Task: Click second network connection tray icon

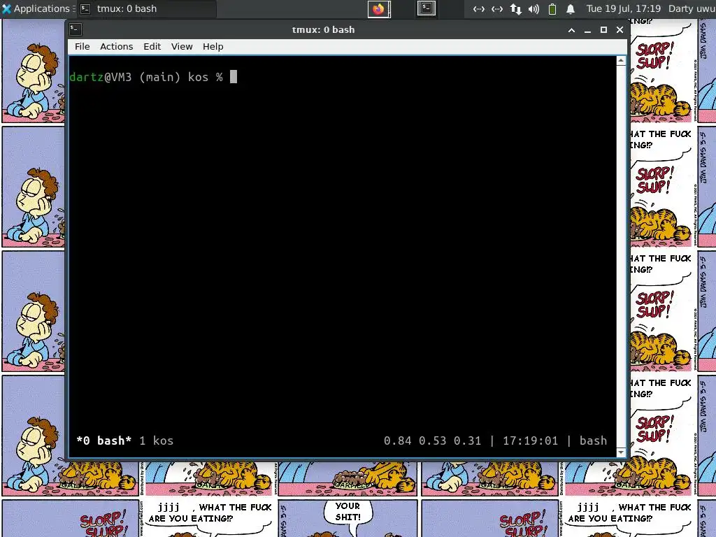Action: click(497, 8)
